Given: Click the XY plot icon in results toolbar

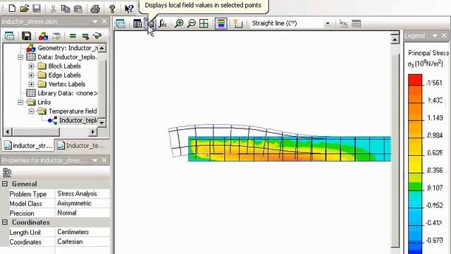Looking at the screenshot, I should click(x=343, y=23).
